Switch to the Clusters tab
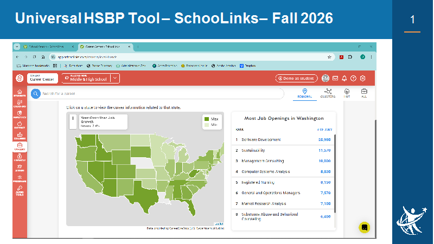 click(x=328, y=93)
